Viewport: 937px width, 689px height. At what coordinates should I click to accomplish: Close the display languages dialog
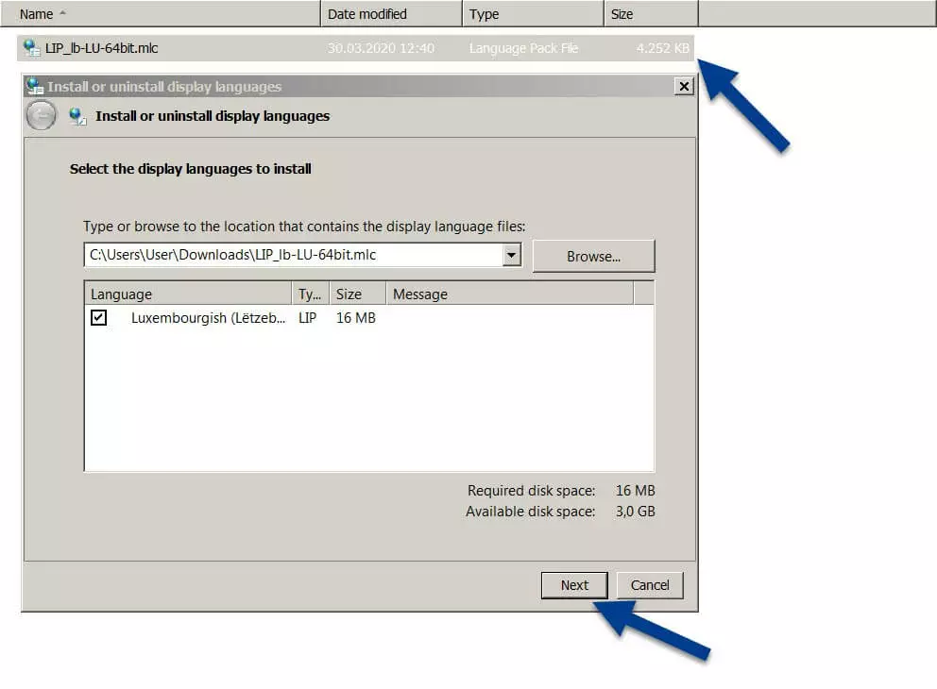[685, 87]
